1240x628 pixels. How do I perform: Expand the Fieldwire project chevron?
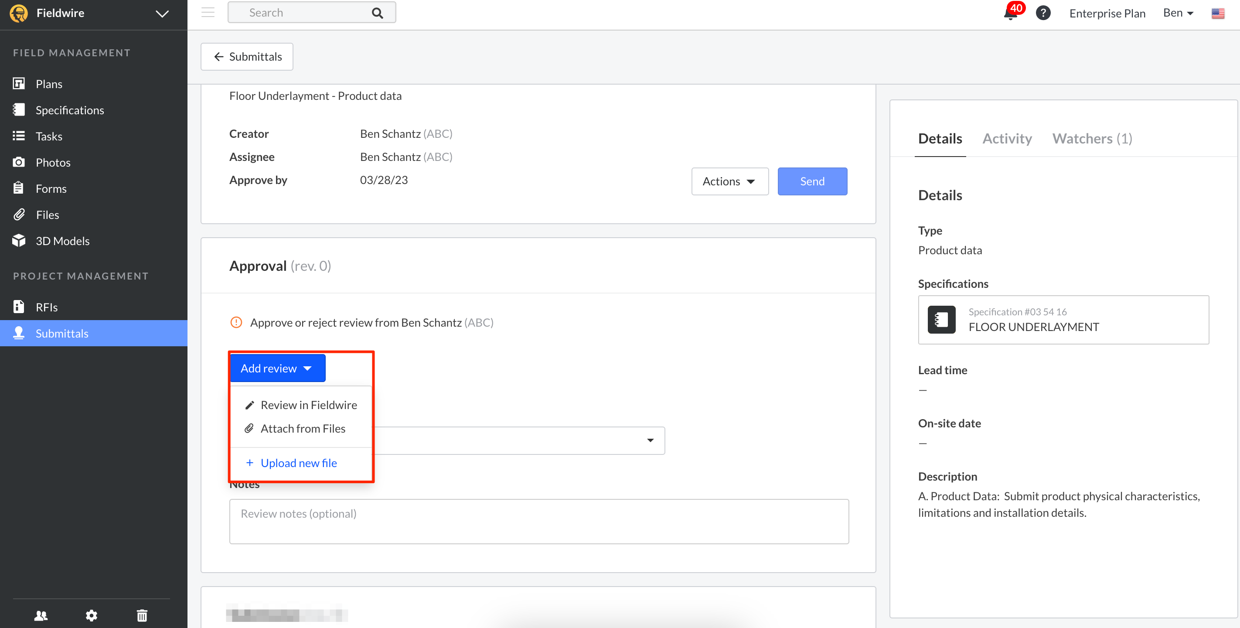(x=162, y=14)
